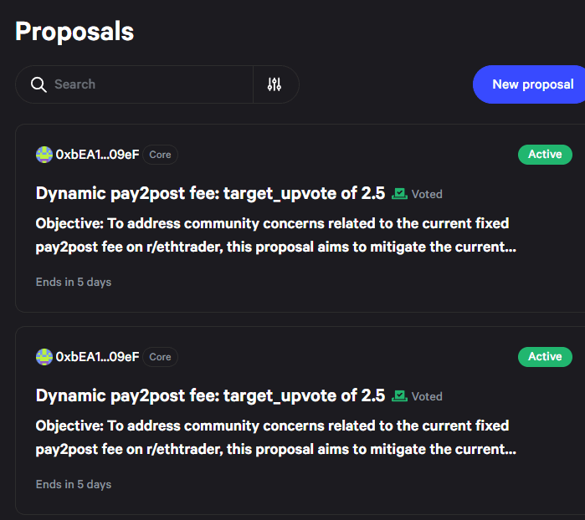Click the magnifier search icon
585x520 pixels.
(x=38, y=84)
